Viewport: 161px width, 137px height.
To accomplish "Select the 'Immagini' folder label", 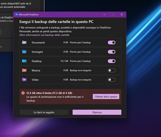I will pyautogui.click(x=37, y=52).
